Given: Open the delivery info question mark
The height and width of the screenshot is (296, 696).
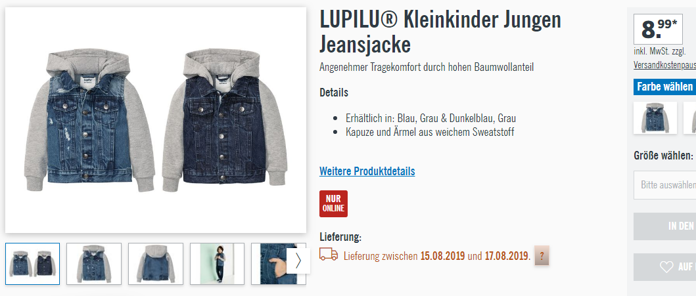Looking at the screenshot, I should 542,256.
